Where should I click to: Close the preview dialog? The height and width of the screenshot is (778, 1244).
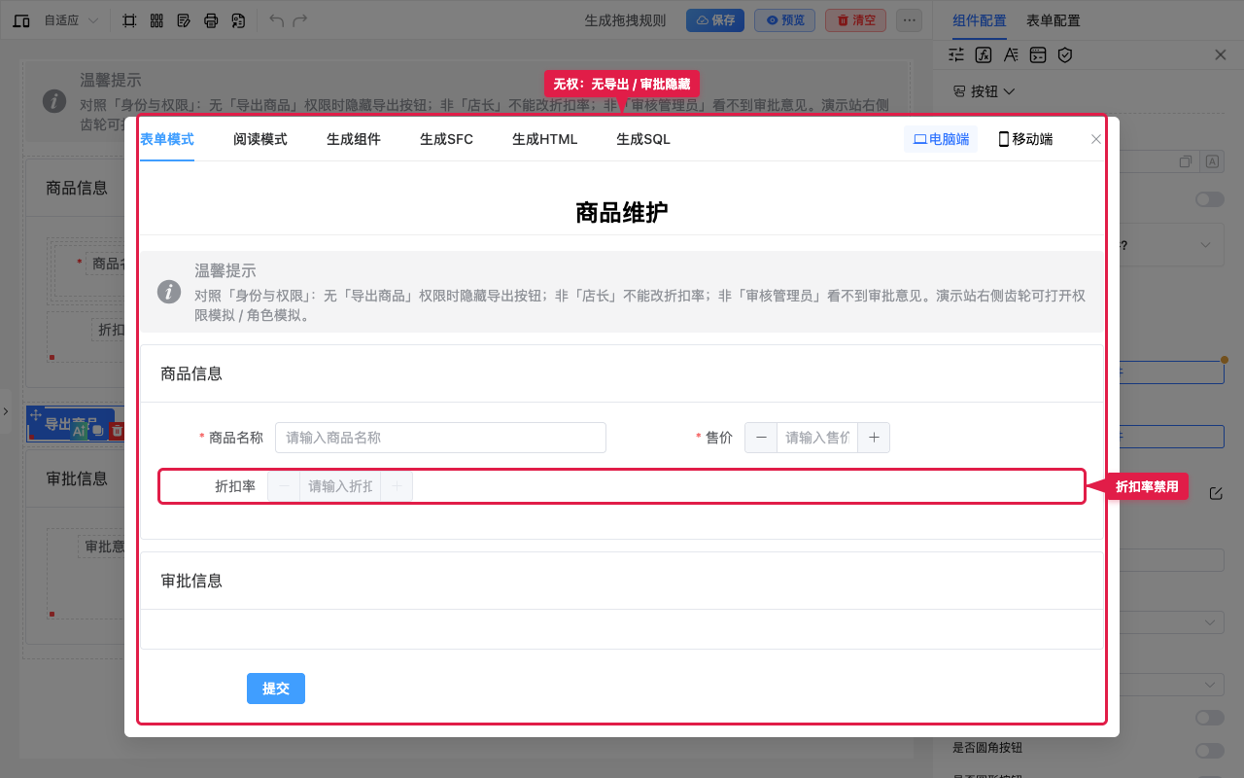click(x=1096, y=139)
